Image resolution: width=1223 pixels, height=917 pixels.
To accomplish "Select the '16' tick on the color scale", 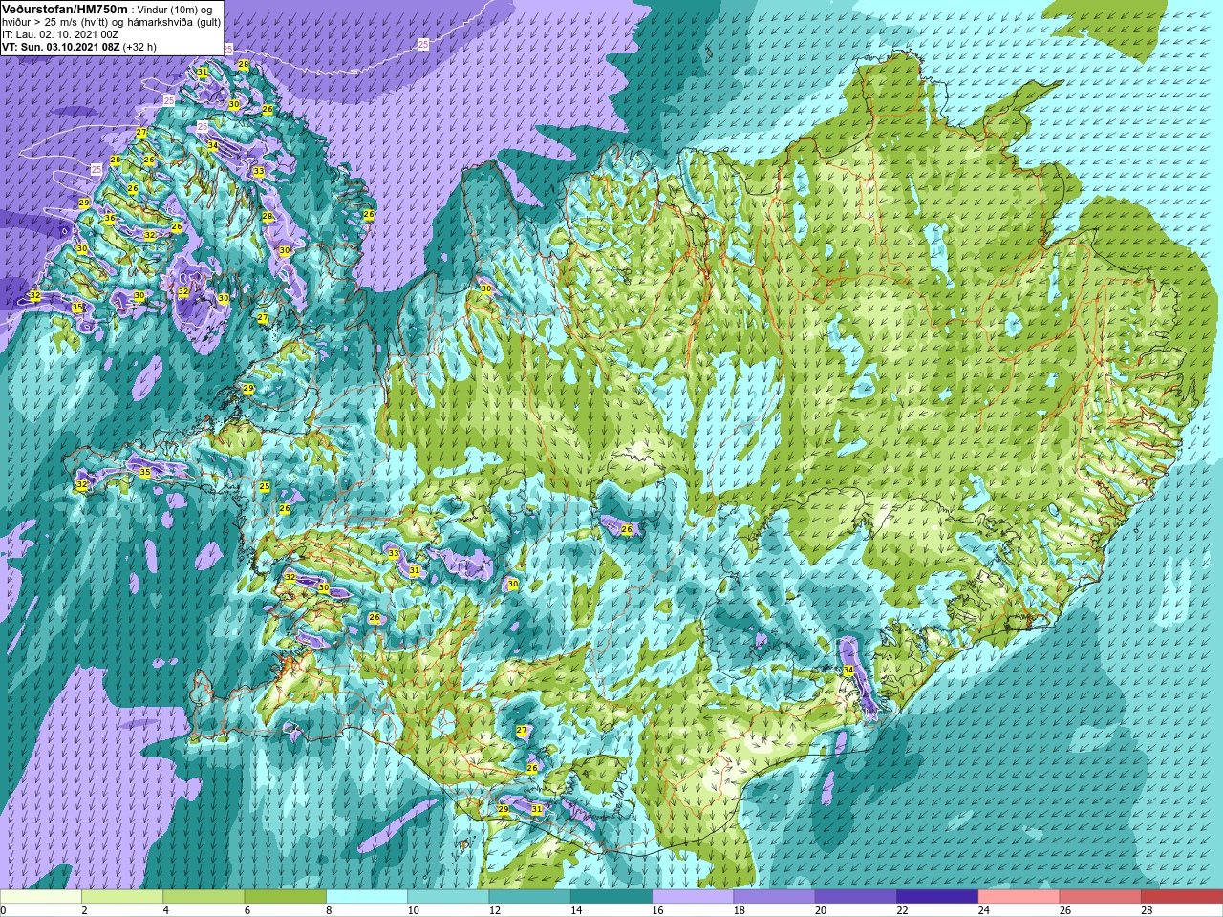I will coord(658,910).
